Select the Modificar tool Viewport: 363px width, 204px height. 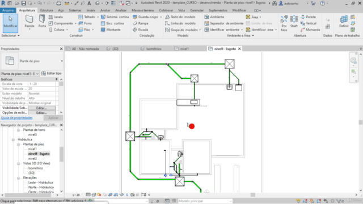click(10, 23)
